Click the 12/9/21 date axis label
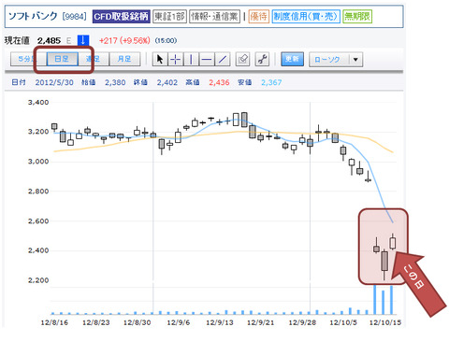This screenshot has width=449, height=341. pyautogui.click(x=261, y=322)
